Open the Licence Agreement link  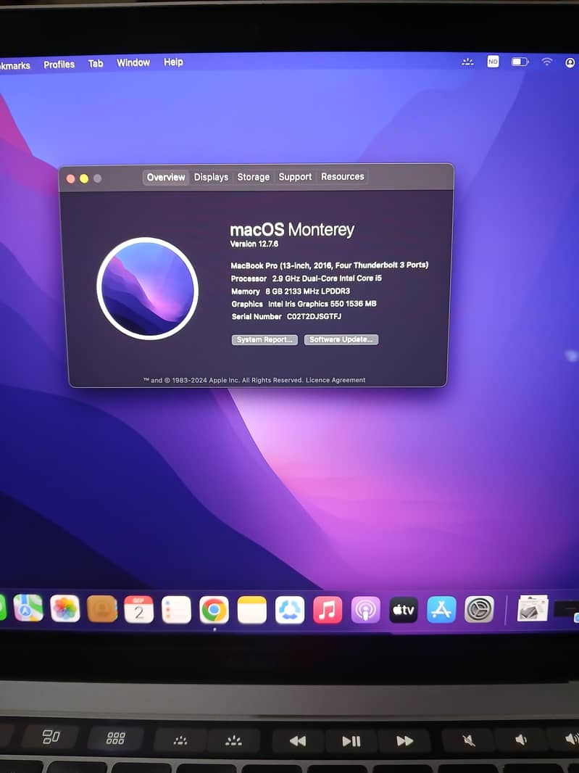click(336, 380)
